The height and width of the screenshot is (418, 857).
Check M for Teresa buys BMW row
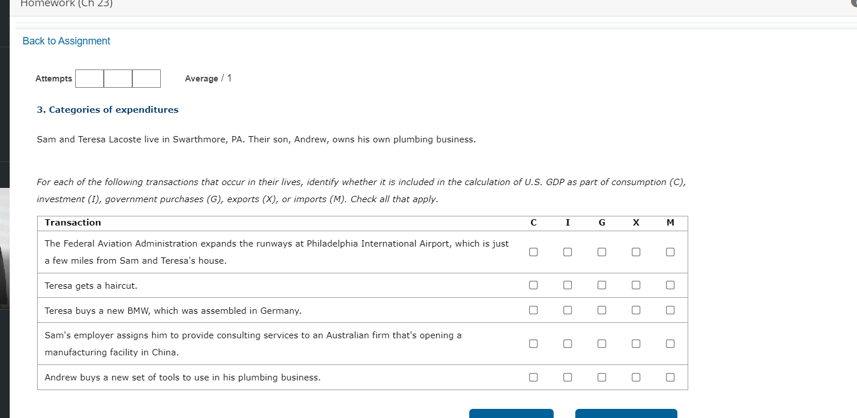click(670, 310)
